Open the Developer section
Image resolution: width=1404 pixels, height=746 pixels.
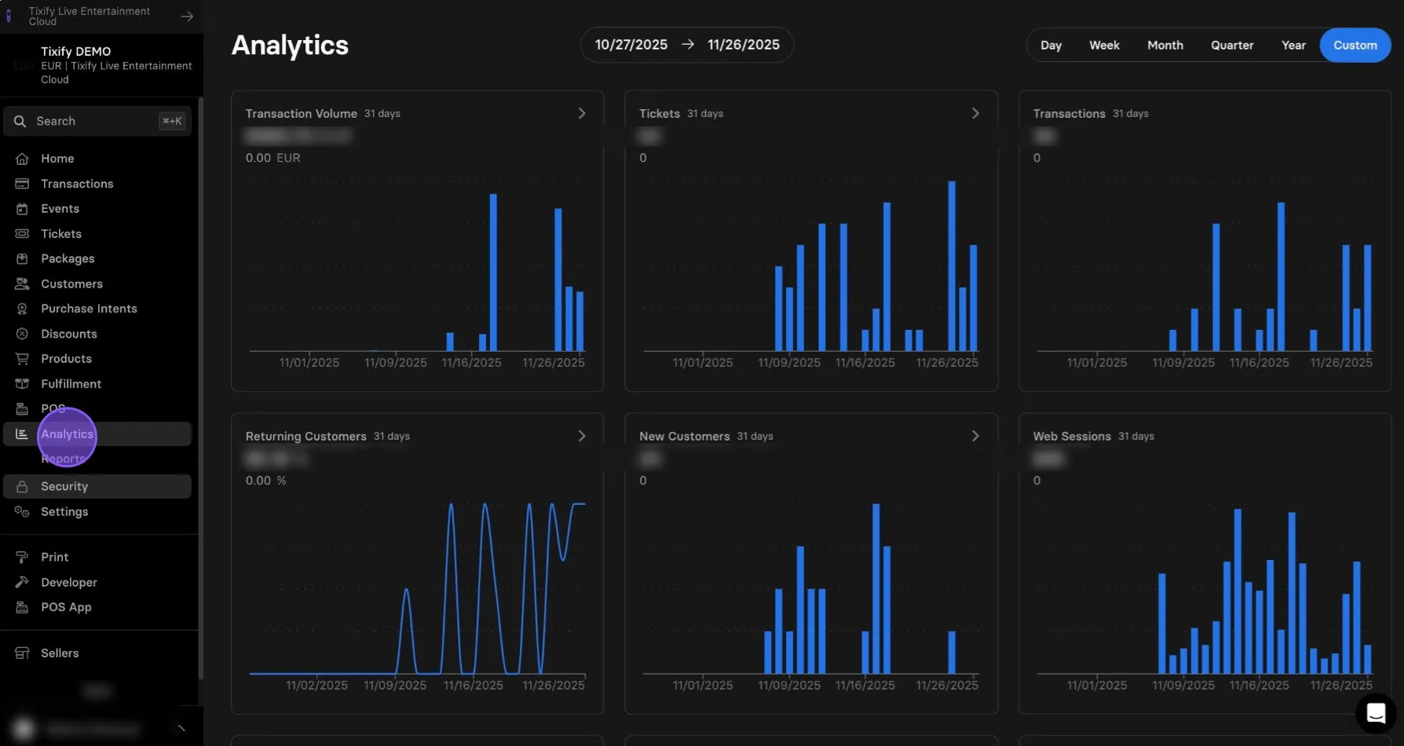[x=69, y=582]
